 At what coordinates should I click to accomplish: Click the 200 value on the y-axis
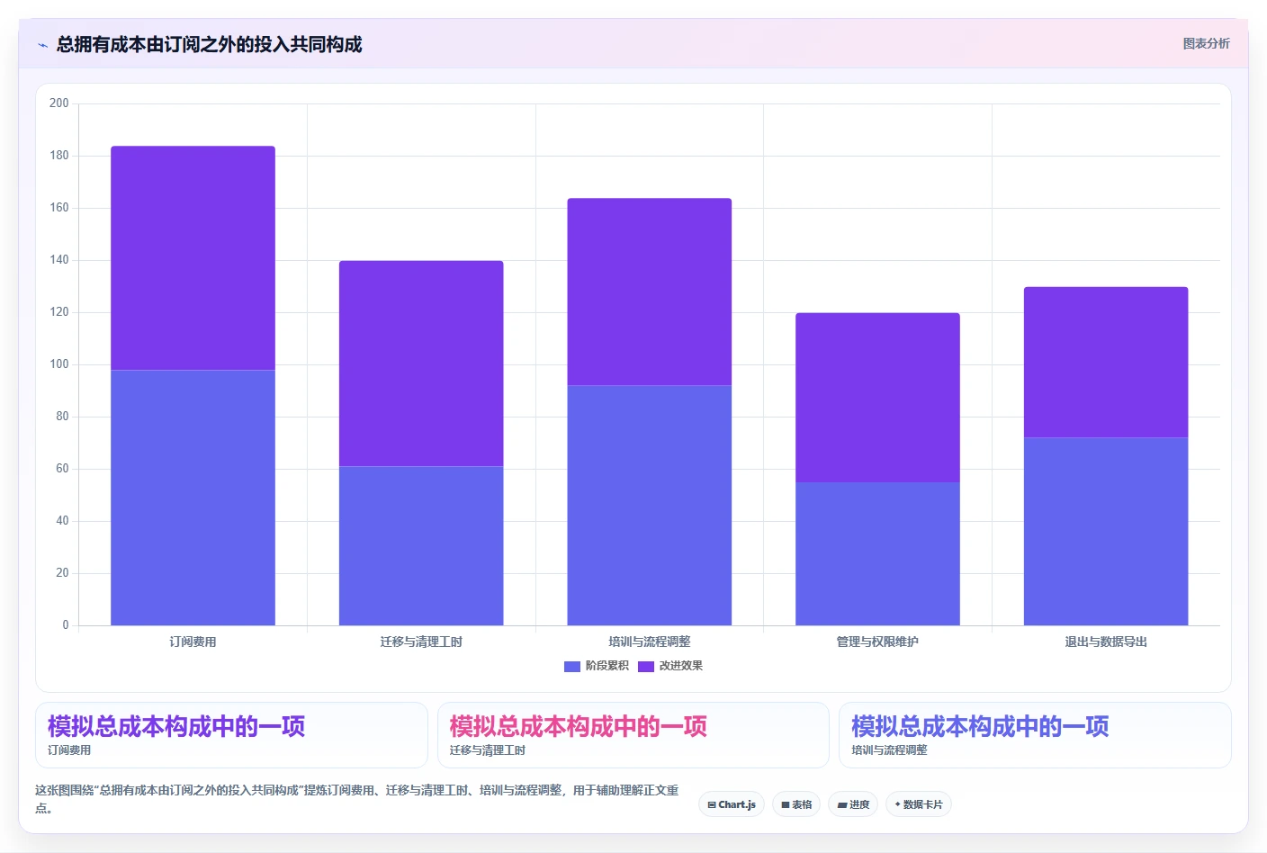coord(59,103)
